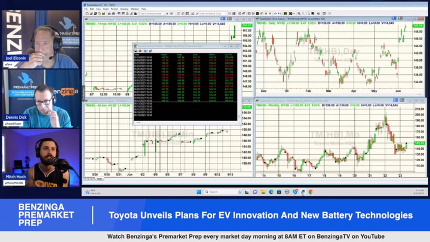
Task: Expand the symbol/command box dropdown arrow
Action: pyautogui.click(x=164, y=13)
